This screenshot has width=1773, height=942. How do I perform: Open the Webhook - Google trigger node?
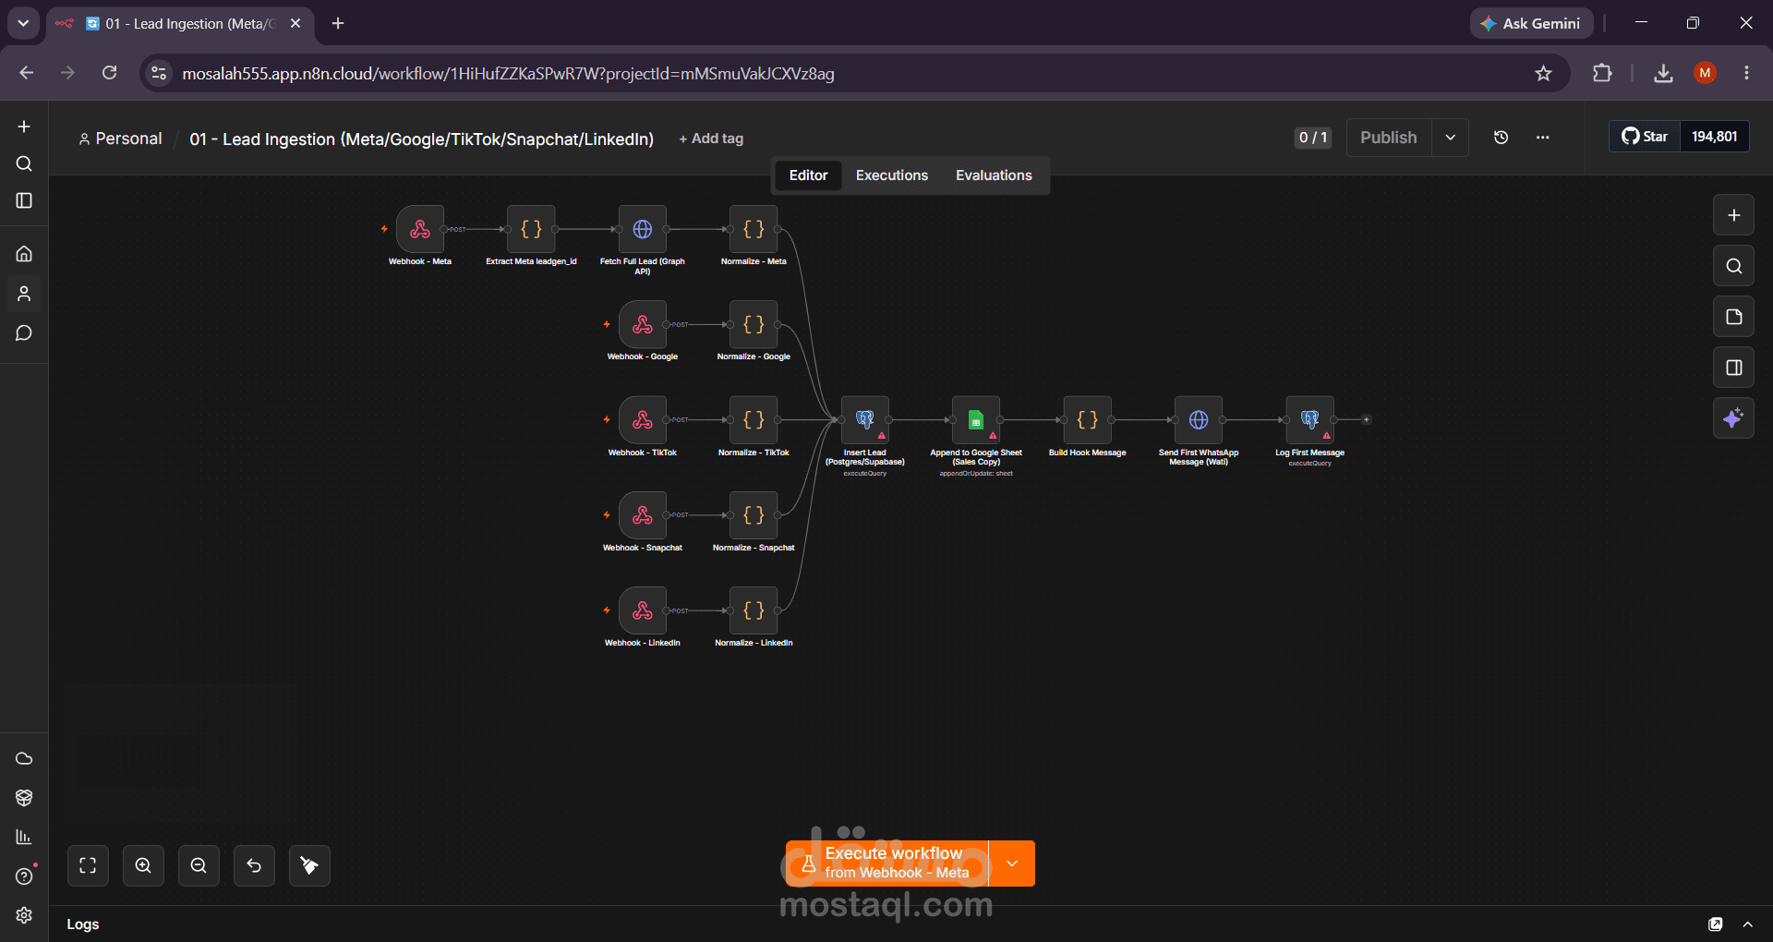[x=643, y=324]
